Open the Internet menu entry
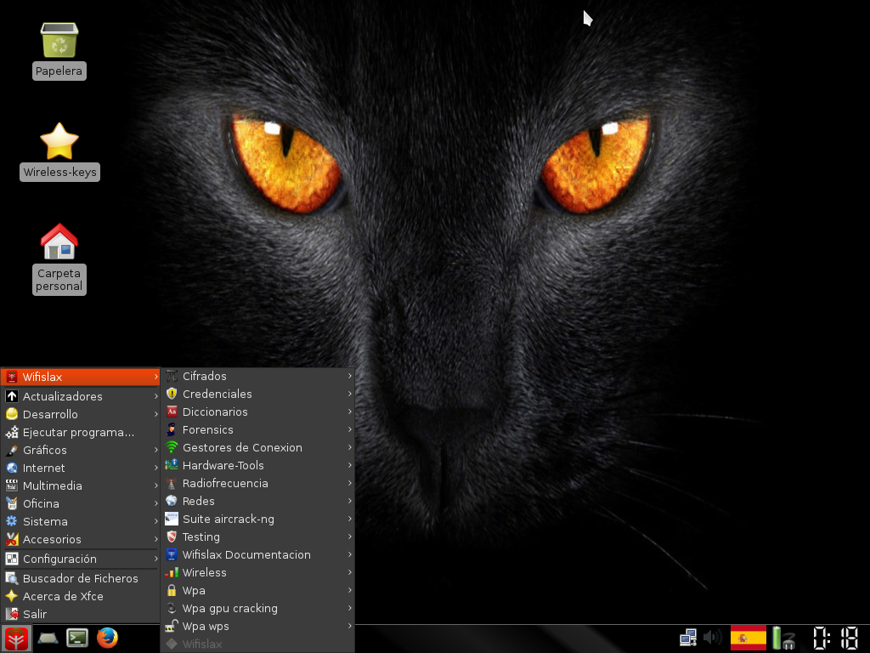 coord(81,468)
